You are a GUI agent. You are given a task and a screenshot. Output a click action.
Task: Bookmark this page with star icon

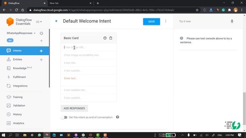197,10
